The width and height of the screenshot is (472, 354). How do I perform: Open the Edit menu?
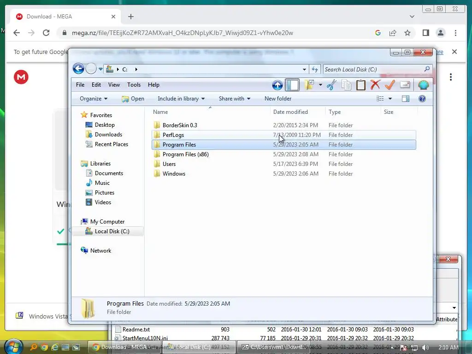tap(96, 85)
